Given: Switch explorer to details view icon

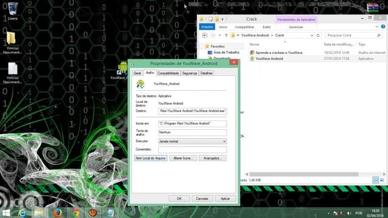Looking at the screenshot, I should tap(376, 180).
